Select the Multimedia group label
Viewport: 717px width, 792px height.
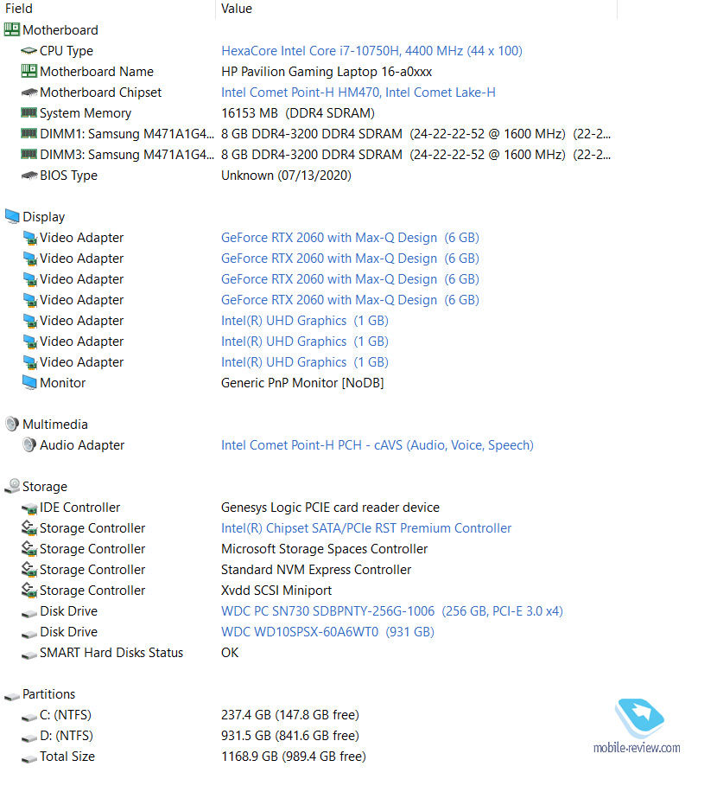pos(55,425)
